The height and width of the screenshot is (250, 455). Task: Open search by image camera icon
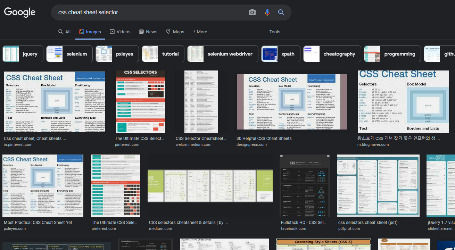pyautogui.click(x=252, y=12)
